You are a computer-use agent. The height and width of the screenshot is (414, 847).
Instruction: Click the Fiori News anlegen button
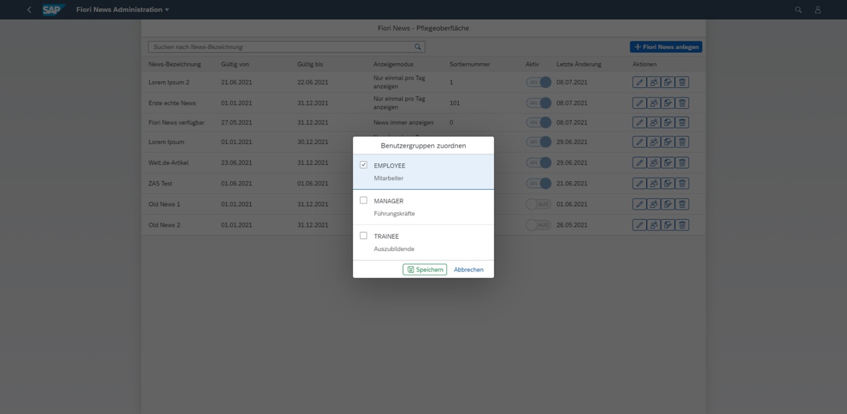pos(666,47)
